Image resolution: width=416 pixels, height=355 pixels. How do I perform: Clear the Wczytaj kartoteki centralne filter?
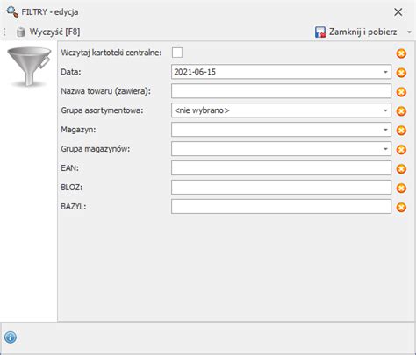click(401, 53)
